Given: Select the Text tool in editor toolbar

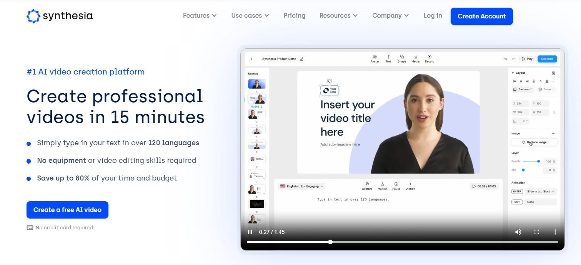Looking at the screenshot, I should point(388,59).
